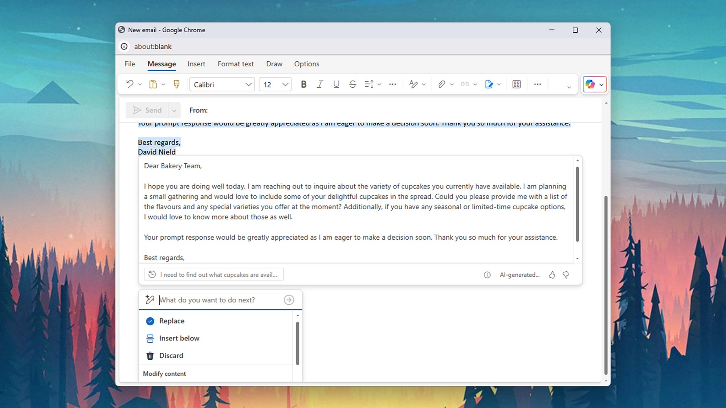Undo the last action
The height and width of the screenshot is (408, 726).
pyautogui.click(x=130, y=84)
